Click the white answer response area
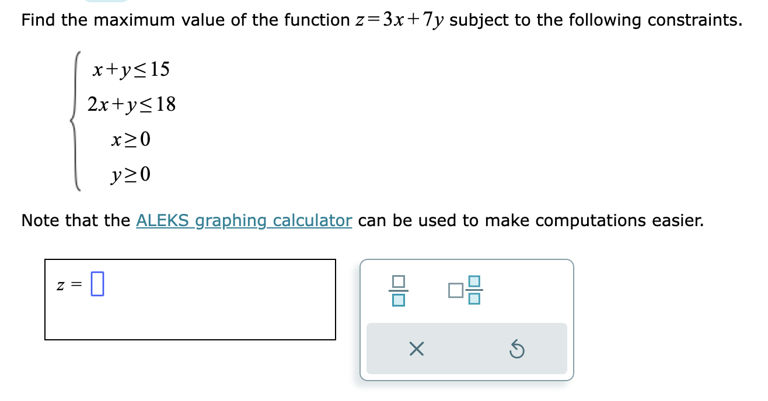 [x=191, y=298]
